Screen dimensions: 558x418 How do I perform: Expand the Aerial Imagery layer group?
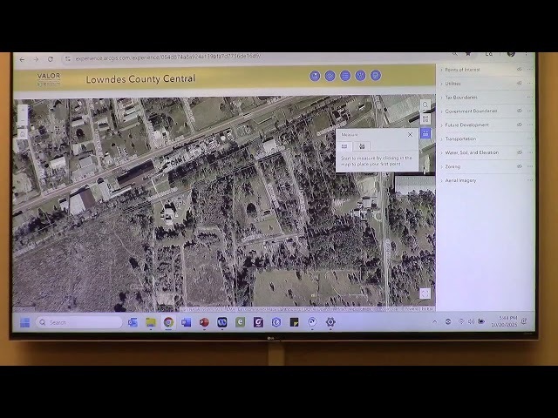coord(441,180)
